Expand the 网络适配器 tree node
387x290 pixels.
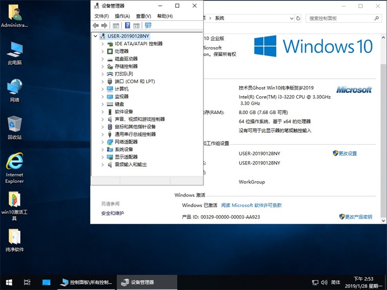(x=103, y=142)
